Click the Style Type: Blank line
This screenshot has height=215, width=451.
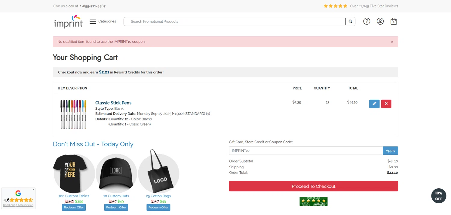tap(109, 108)
